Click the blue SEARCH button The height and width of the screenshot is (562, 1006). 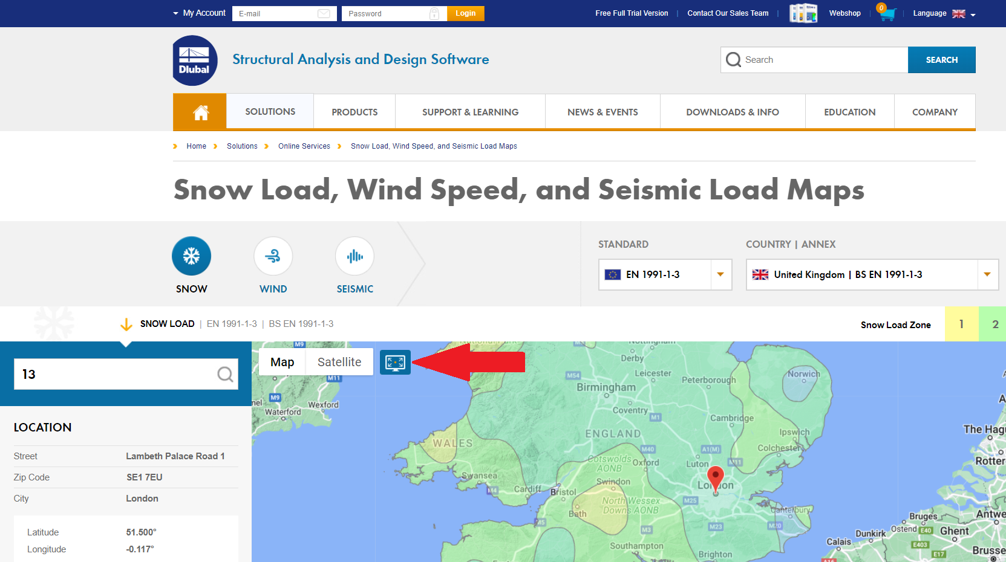click(x=942, y=60)
